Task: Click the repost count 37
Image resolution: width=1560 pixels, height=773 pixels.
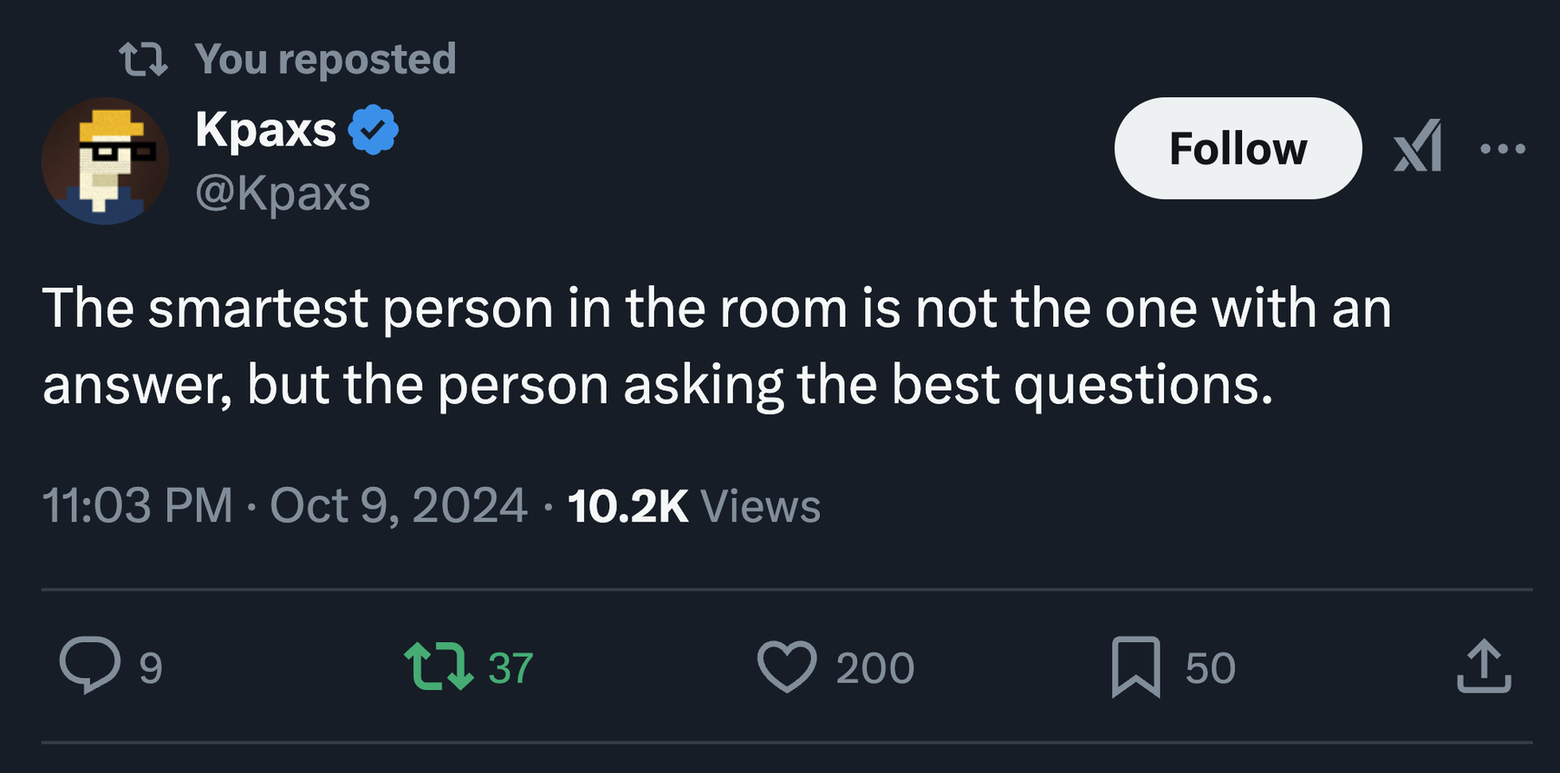Action: (x=510, y=668)
